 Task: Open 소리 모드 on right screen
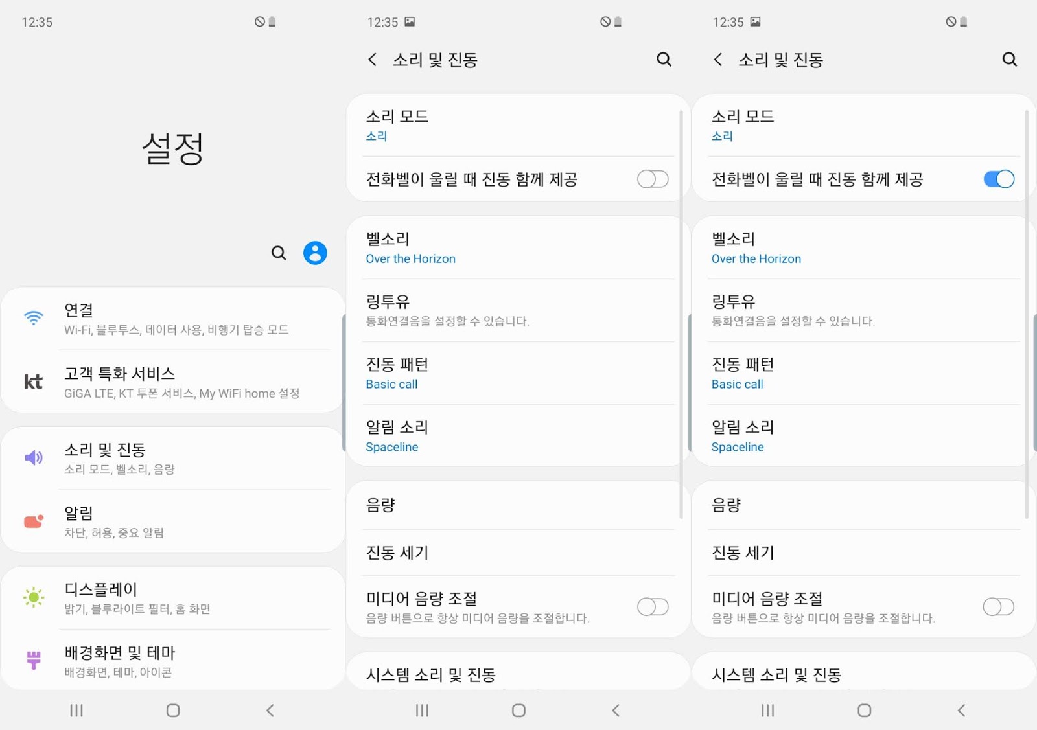[x=863, y=126]
